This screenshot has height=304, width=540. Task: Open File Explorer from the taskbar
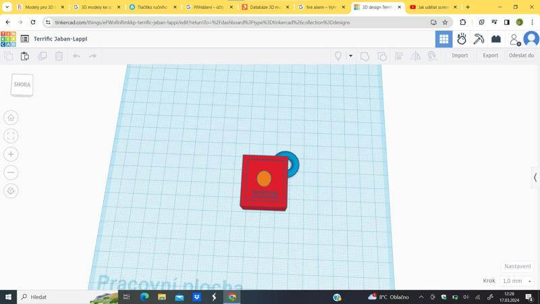point(162,297)
